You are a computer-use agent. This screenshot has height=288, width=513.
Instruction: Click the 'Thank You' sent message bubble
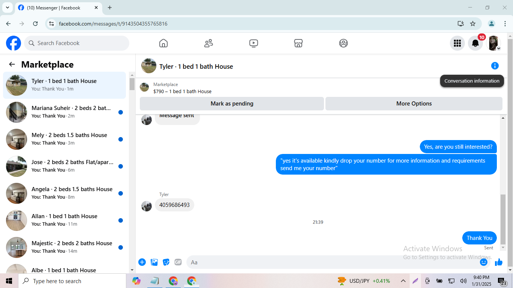pos(479,238)
